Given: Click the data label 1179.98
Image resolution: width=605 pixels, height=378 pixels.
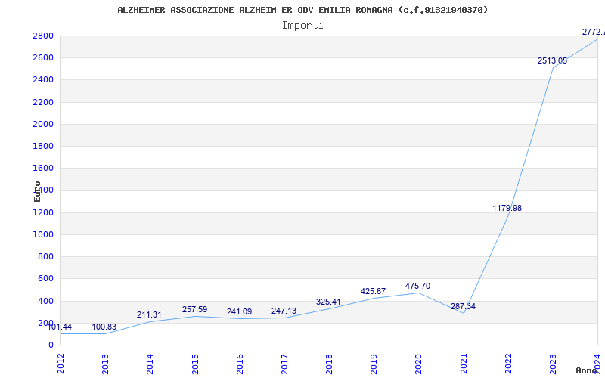Looking at the screenshot, I should tap(507, 209).
